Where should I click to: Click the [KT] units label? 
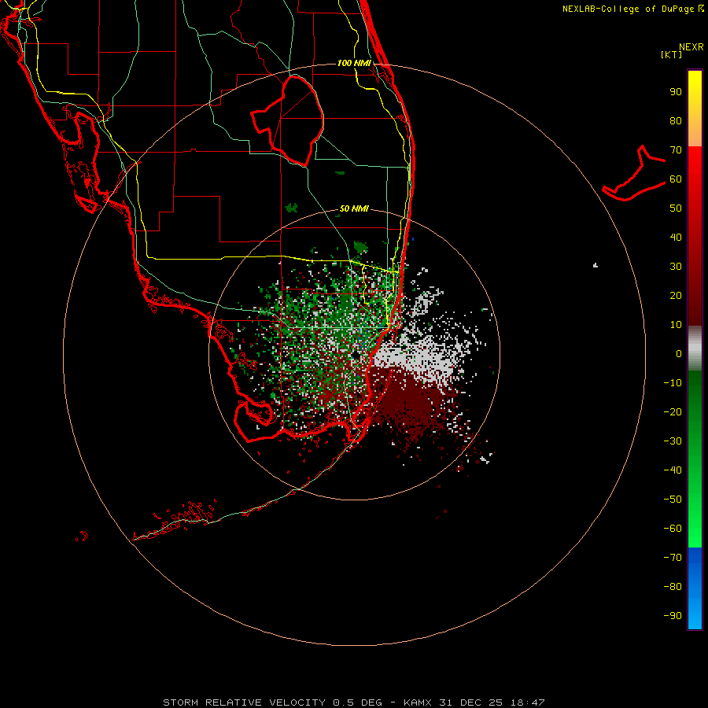(672, 54)
